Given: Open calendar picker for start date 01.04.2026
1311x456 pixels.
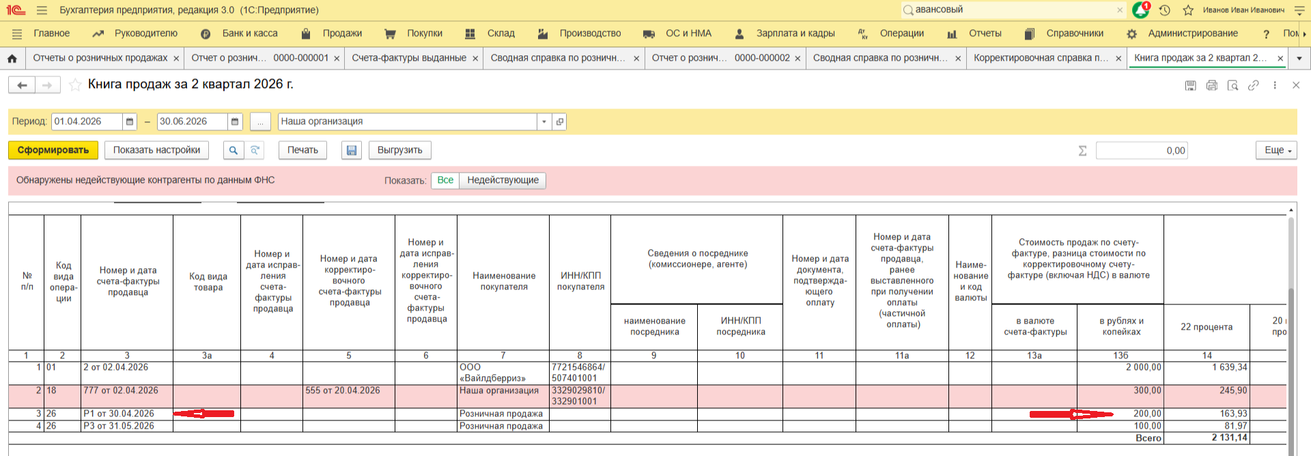Looking at the screenshot, I should click(x=130, y=122).
